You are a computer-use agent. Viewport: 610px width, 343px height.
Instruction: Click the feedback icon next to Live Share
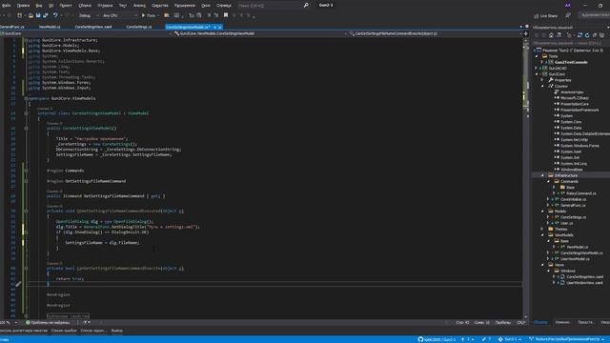[568, 15]
